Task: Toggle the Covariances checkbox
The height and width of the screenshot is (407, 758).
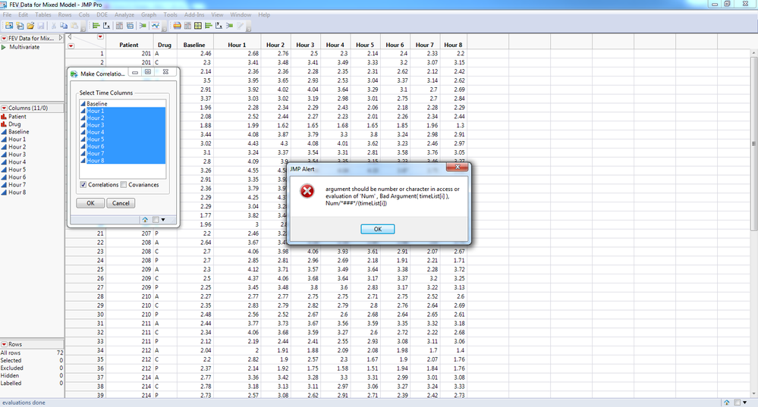Action: (123, 184)
